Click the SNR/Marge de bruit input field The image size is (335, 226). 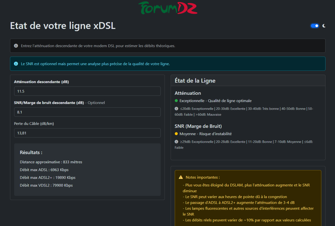[87, 112]
